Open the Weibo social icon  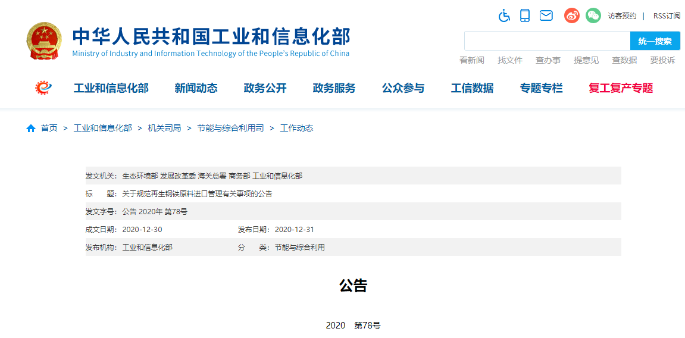coord(572,15)
